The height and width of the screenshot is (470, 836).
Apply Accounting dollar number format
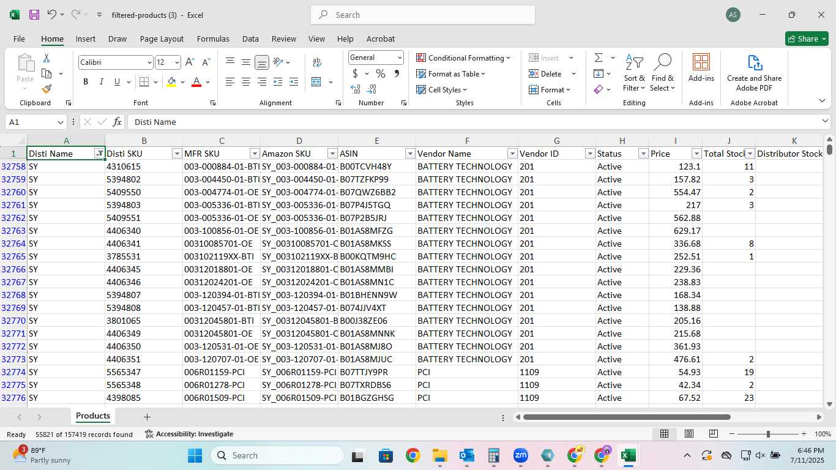coord(355,73)
